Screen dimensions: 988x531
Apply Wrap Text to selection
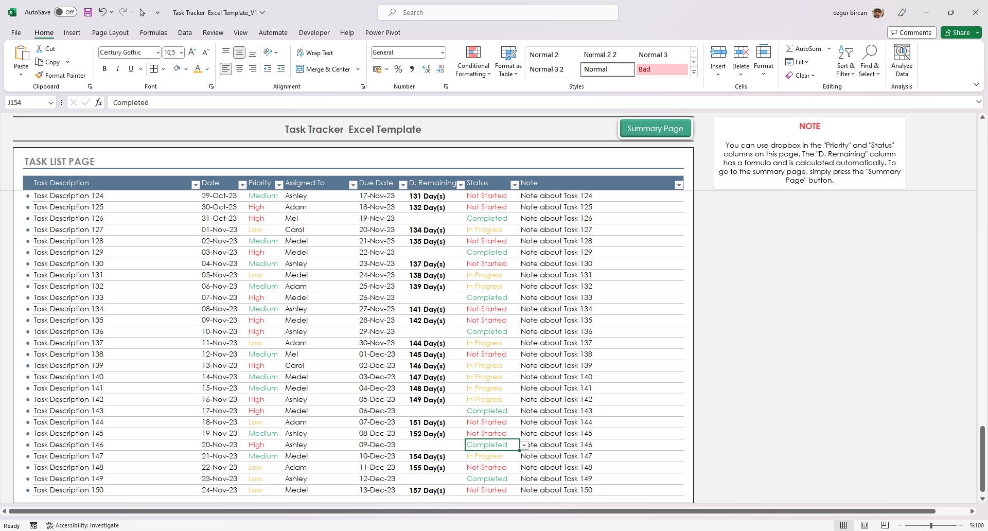pos(315,52)
